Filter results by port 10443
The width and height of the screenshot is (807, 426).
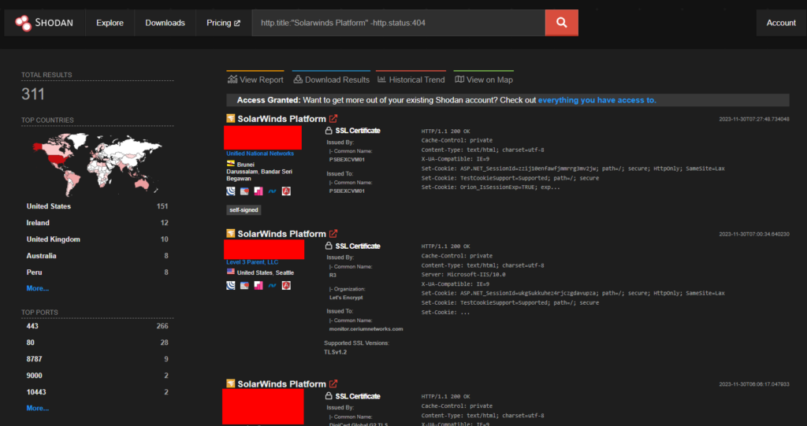click(97, 392)
